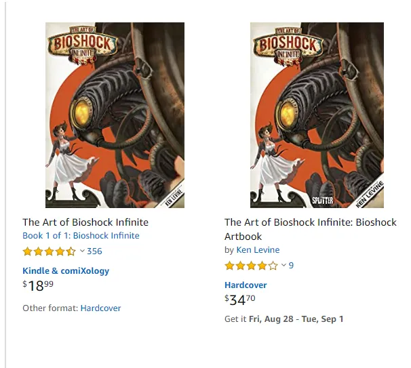The image size is (411, 368).
Task: Open 'The Art of Bioshock Infinite' title
Action: 85,222
